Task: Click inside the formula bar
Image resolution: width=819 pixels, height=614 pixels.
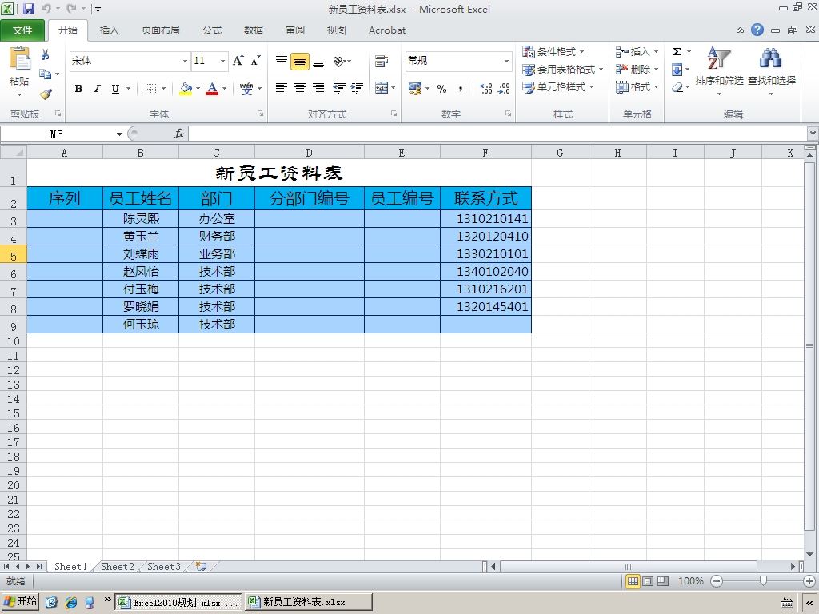Action: 497,134
